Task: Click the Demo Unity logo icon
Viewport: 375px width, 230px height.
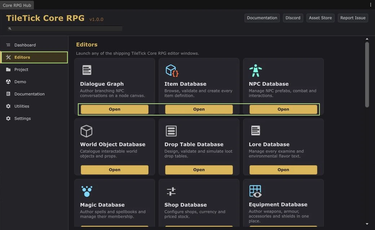Action: click(x=8, y=82)
